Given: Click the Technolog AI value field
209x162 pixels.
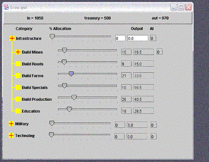Looking at the screenshot, I should (x=154, y=136).
